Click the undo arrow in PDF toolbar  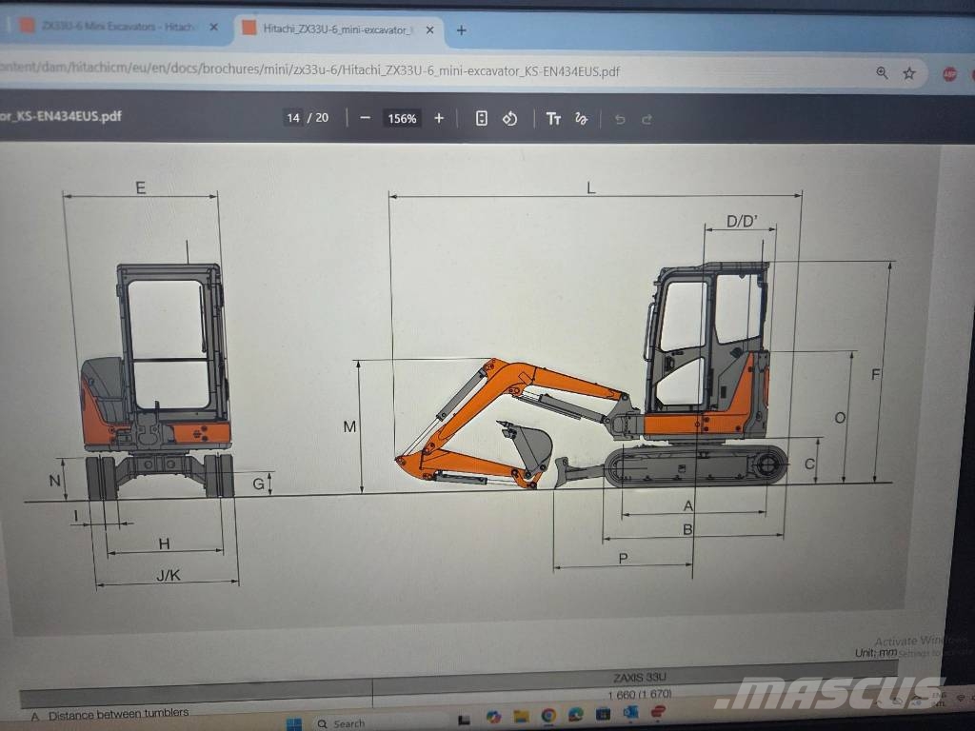coord(619,119)
